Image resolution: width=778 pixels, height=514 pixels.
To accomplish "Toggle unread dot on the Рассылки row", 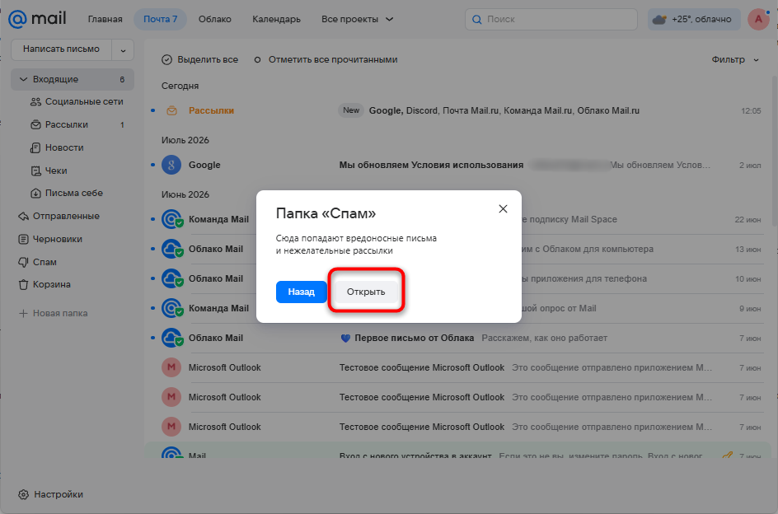I will pos(152,110).
